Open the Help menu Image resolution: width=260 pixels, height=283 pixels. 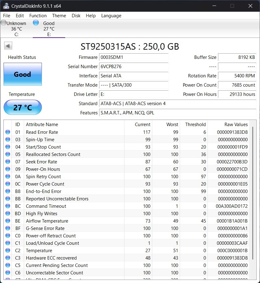click(x=91, y=15)
